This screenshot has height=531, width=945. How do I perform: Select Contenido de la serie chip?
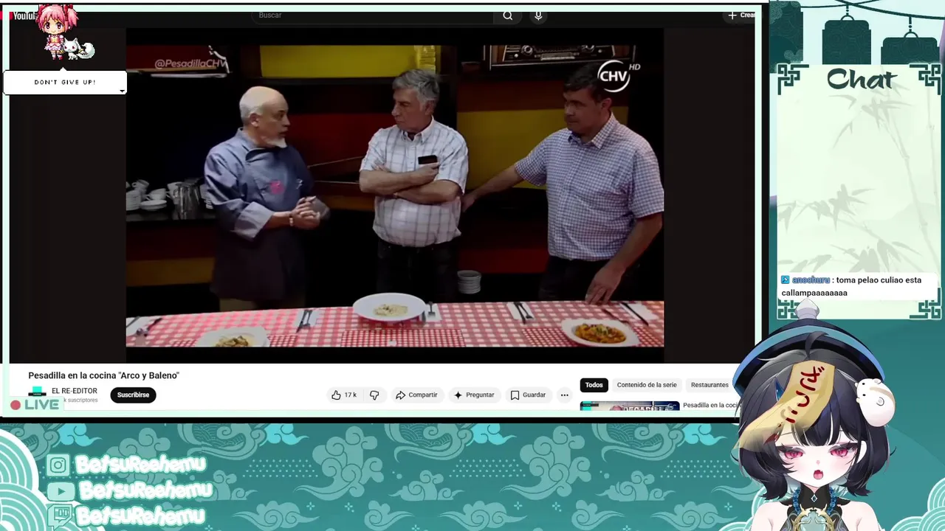click(x=647, y=385)
